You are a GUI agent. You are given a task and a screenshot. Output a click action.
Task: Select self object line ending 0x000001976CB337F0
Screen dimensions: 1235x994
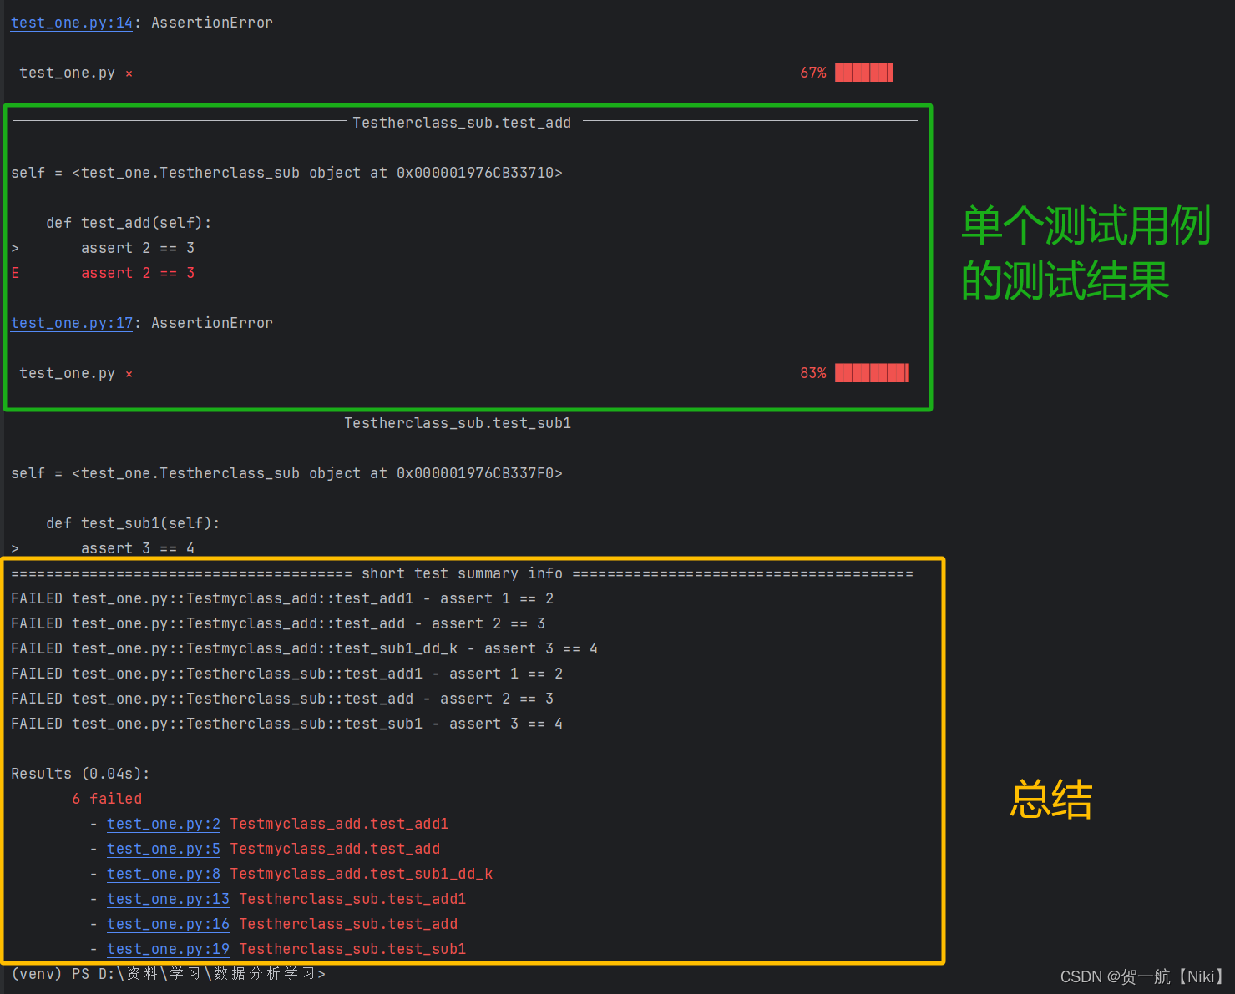286,473
